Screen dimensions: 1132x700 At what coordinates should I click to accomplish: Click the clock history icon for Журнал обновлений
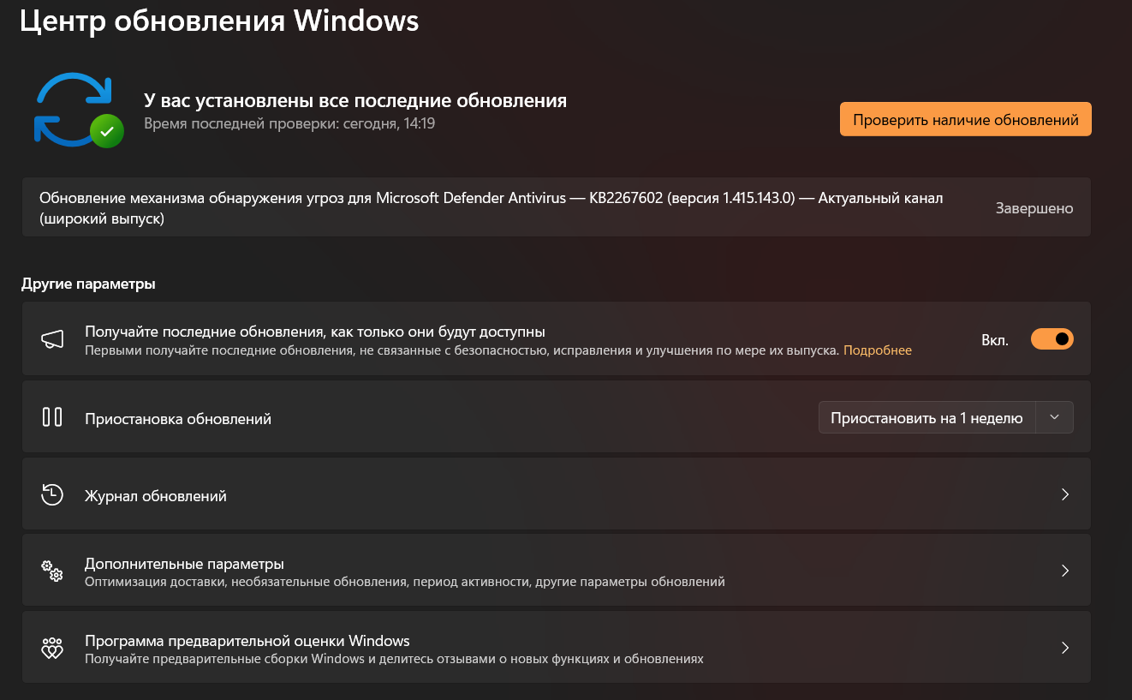pos(52,494)
